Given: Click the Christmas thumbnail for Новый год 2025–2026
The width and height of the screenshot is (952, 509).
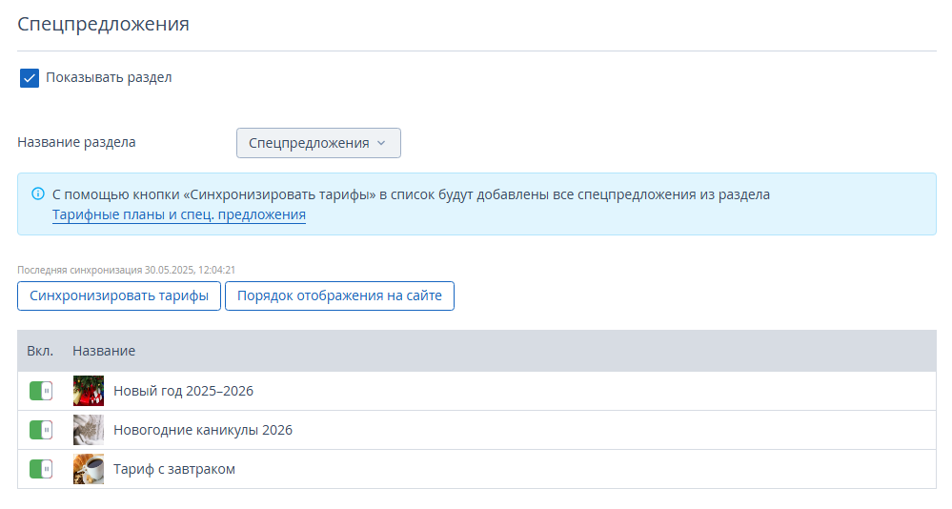Looking at the screenshot, I should (x=89, y=391).
